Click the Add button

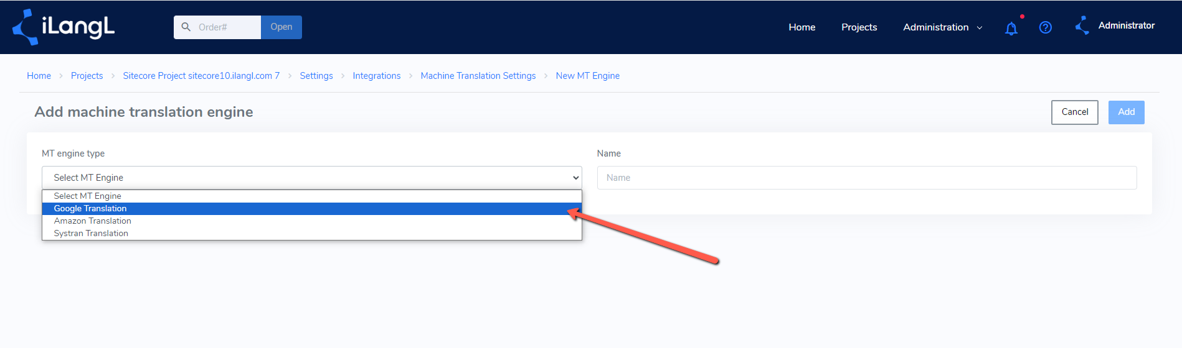(x=1127, y=112)
